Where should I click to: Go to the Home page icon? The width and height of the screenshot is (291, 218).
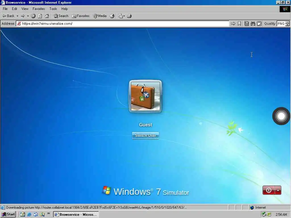[47, 16]
